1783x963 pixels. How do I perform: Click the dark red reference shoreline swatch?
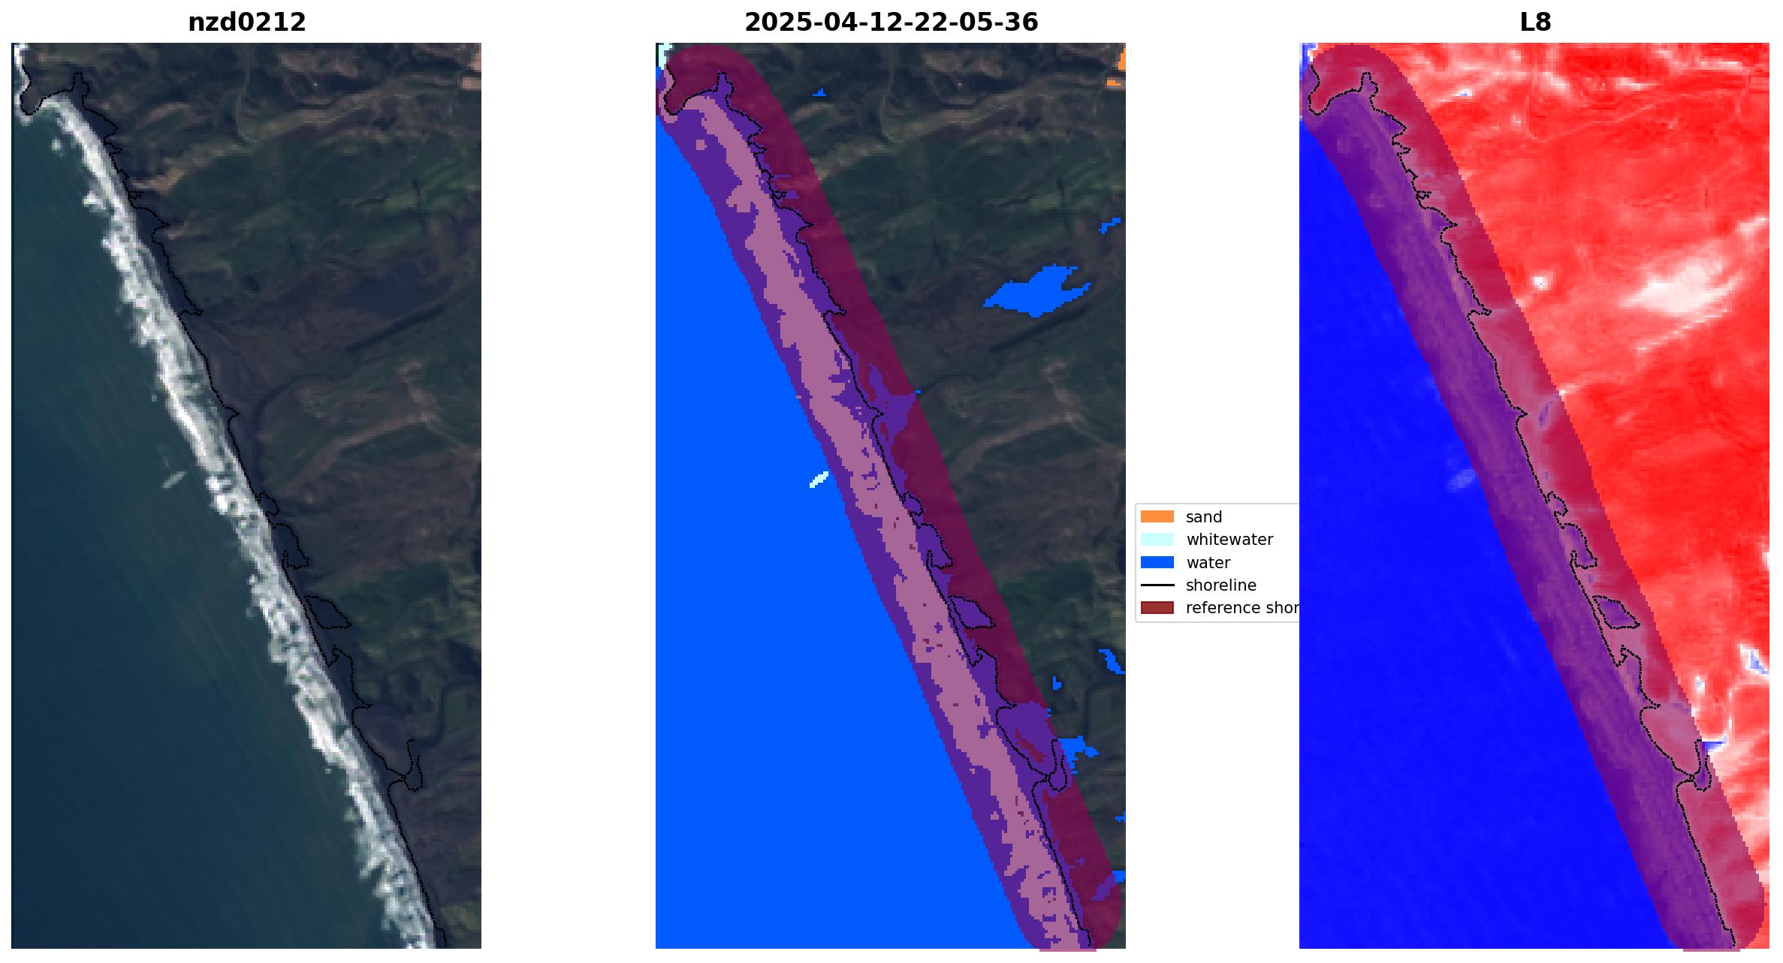(1157, 608)
